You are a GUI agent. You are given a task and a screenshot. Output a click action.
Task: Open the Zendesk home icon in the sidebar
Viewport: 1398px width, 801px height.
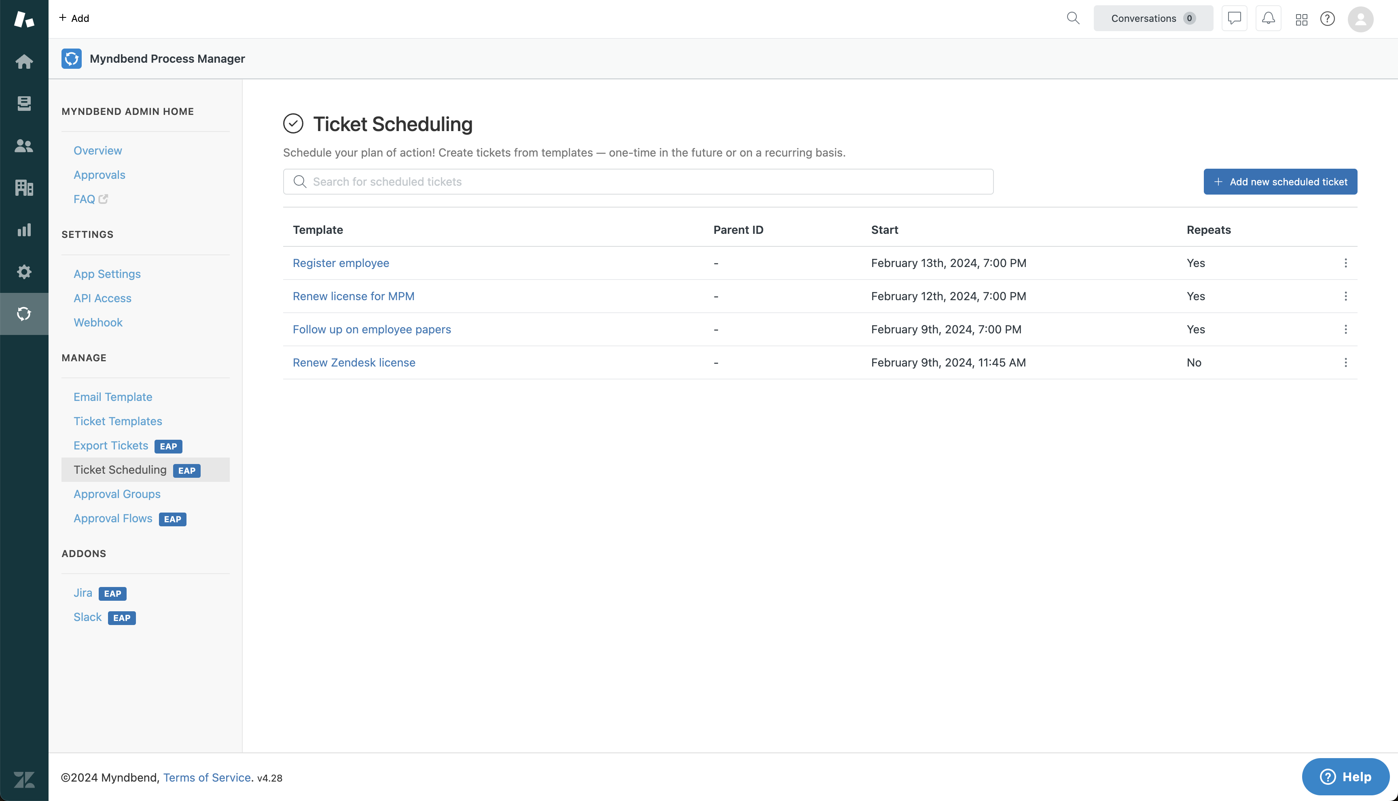point(23,61)
